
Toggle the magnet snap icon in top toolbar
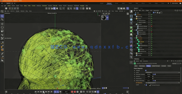pyautogui.click(x=68, y=8)
